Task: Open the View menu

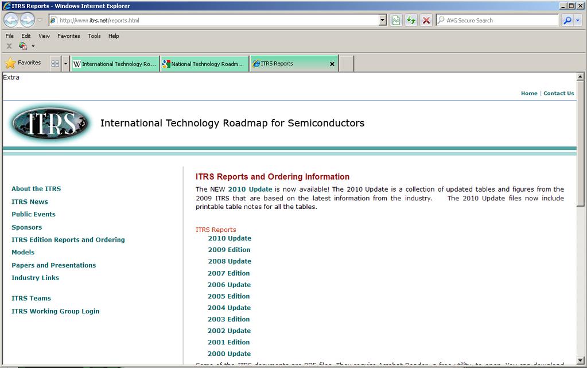Action: coord(44,36)
